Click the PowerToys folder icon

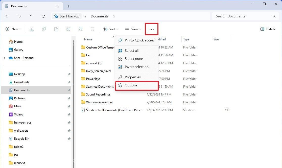[x=83, y=79]
